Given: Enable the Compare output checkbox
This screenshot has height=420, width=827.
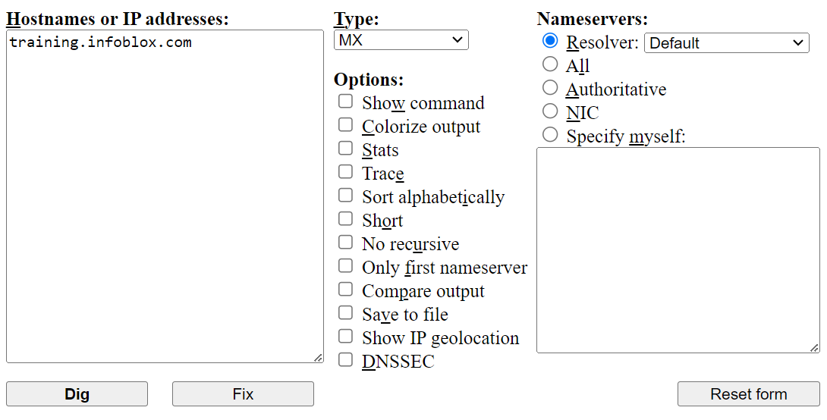Looking at the screenshot, I should click(x=346, y=290).
